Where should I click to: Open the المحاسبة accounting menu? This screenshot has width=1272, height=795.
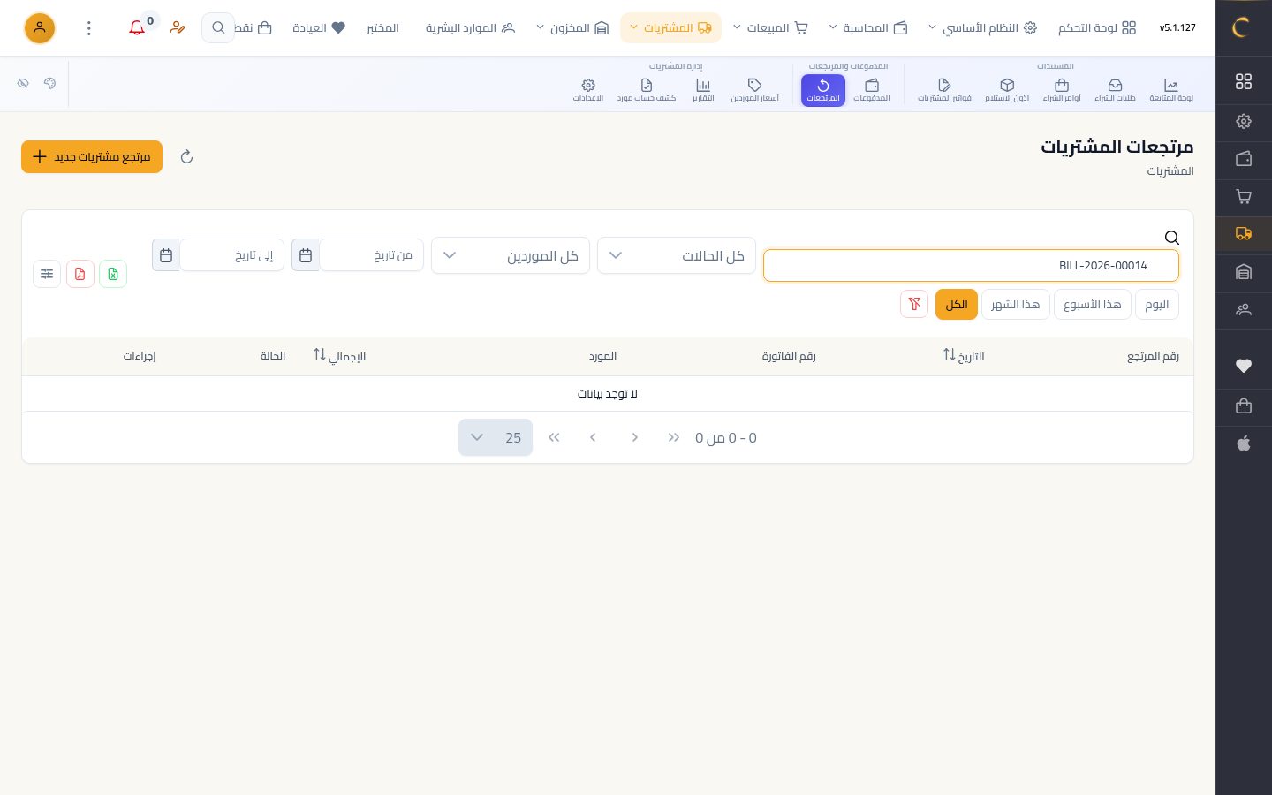(867, 28)
